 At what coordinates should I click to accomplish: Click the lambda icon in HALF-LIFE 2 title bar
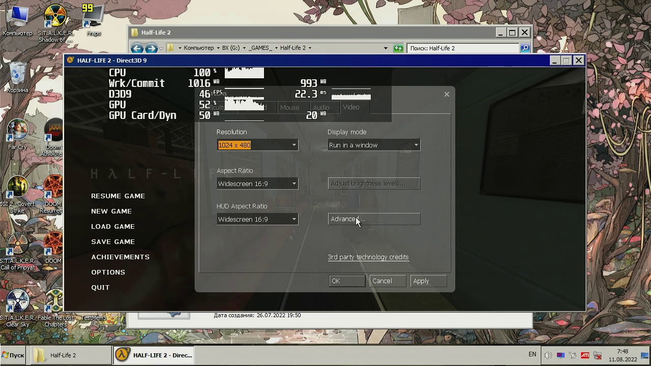[70, 60]
